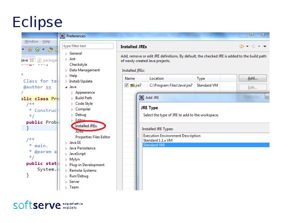
Task: Expand the Help preferences node
Action: [66, 76]
